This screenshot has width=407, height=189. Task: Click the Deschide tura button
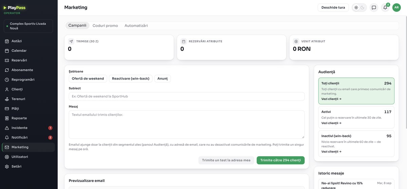(333, 7)
